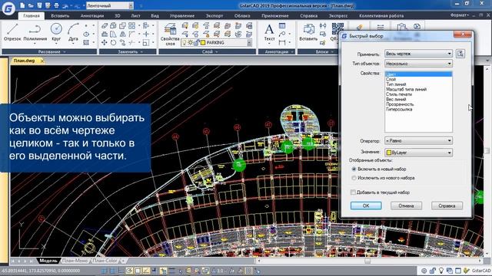Screen dimensions: 492x276
Task: Click the New file icon in quick access
Action: (22, 5)
